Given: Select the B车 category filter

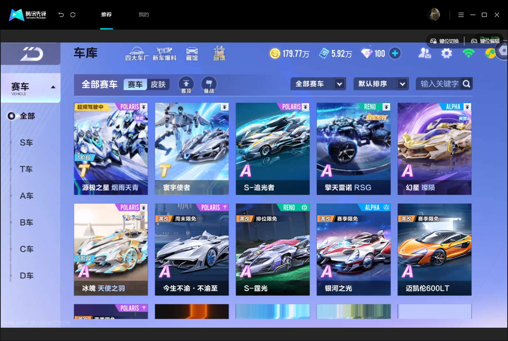Looking at the screenshot, I should pos(27,223).
